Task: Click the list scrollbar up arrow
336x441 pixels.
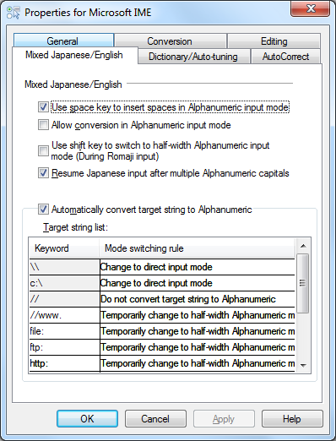Action: click(303, 246)
